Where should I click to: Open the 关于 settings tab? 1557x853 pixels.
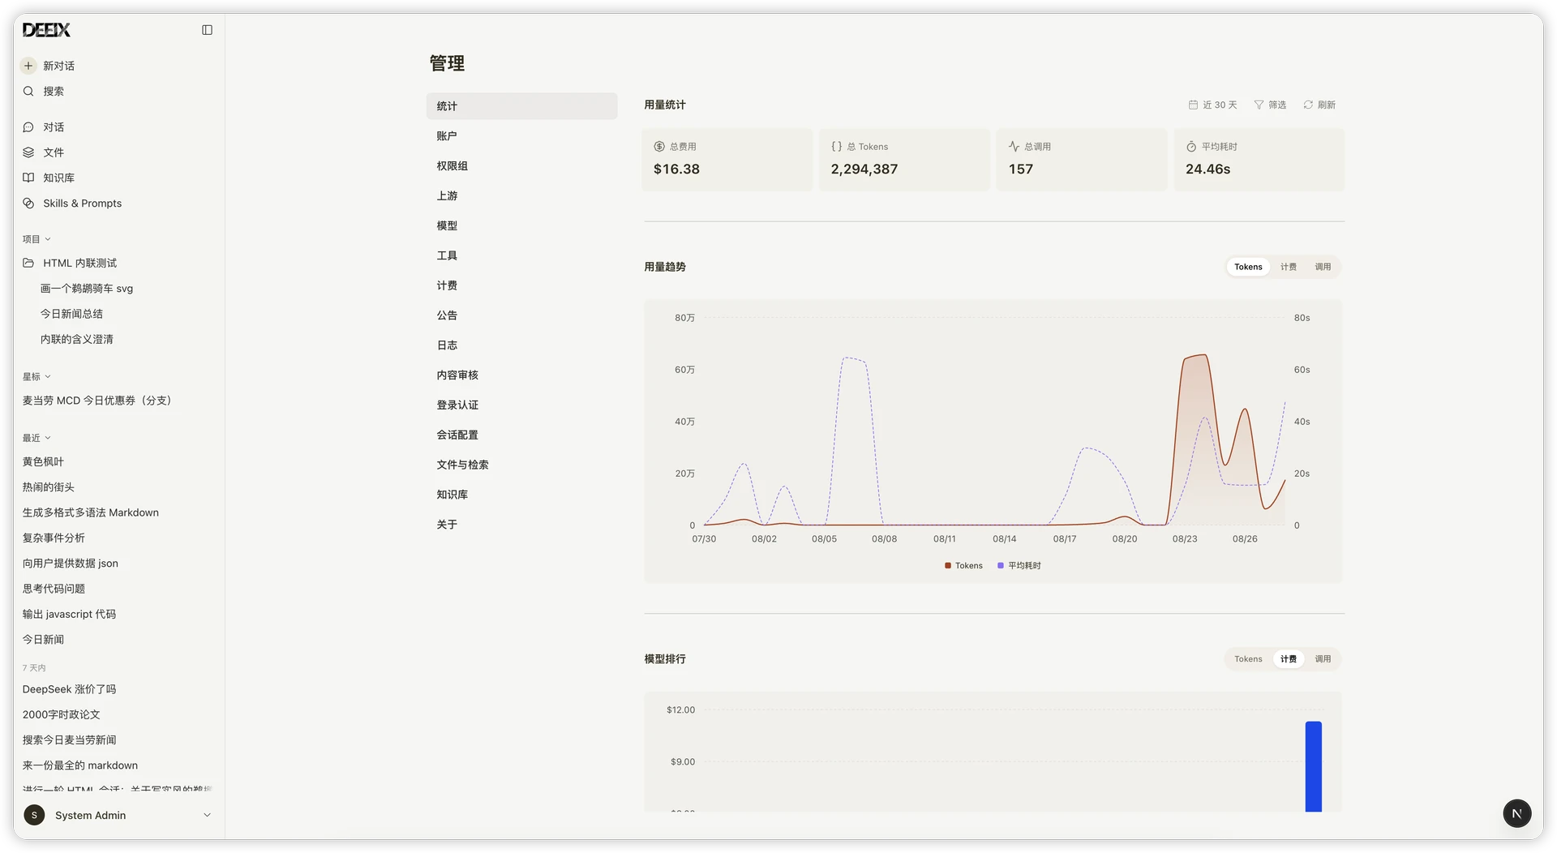[521, 525]
